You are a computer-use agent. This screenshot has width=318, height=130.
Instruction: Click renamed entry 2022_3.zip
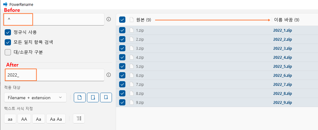coord(282,49)
